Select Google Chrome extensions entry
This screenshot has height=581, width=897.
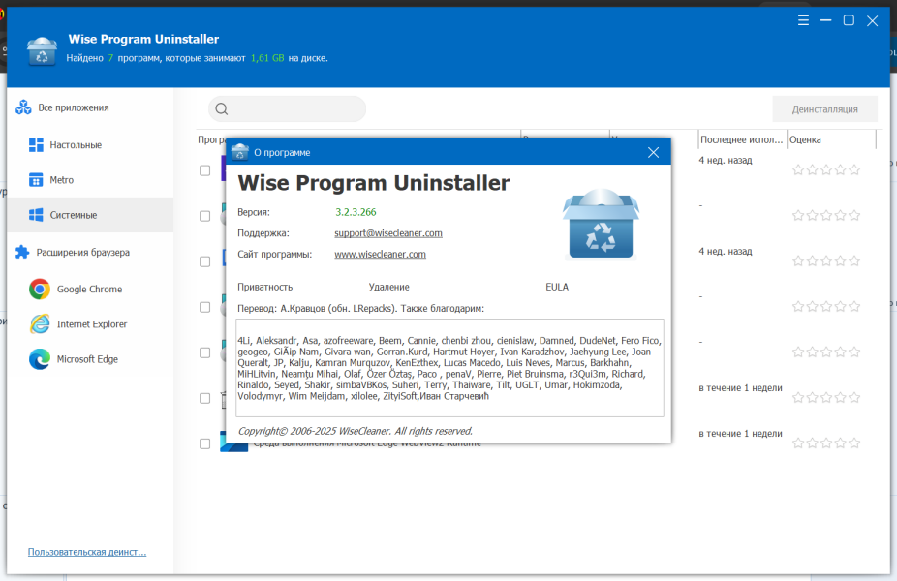[x=89, y=290]
